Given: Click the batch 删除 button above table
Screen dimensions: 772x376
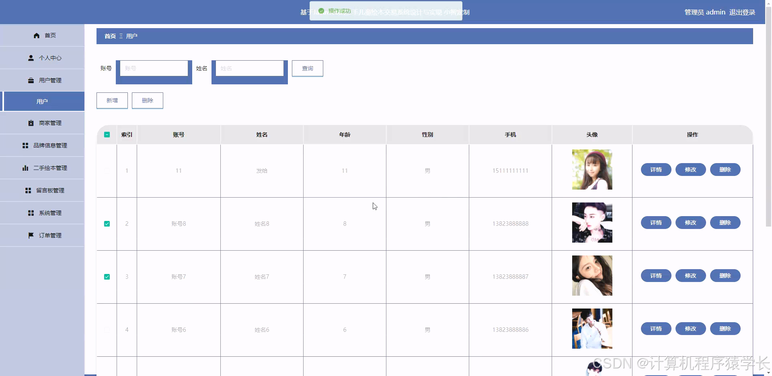Looking at the screenshot, I should coord(148,100).
